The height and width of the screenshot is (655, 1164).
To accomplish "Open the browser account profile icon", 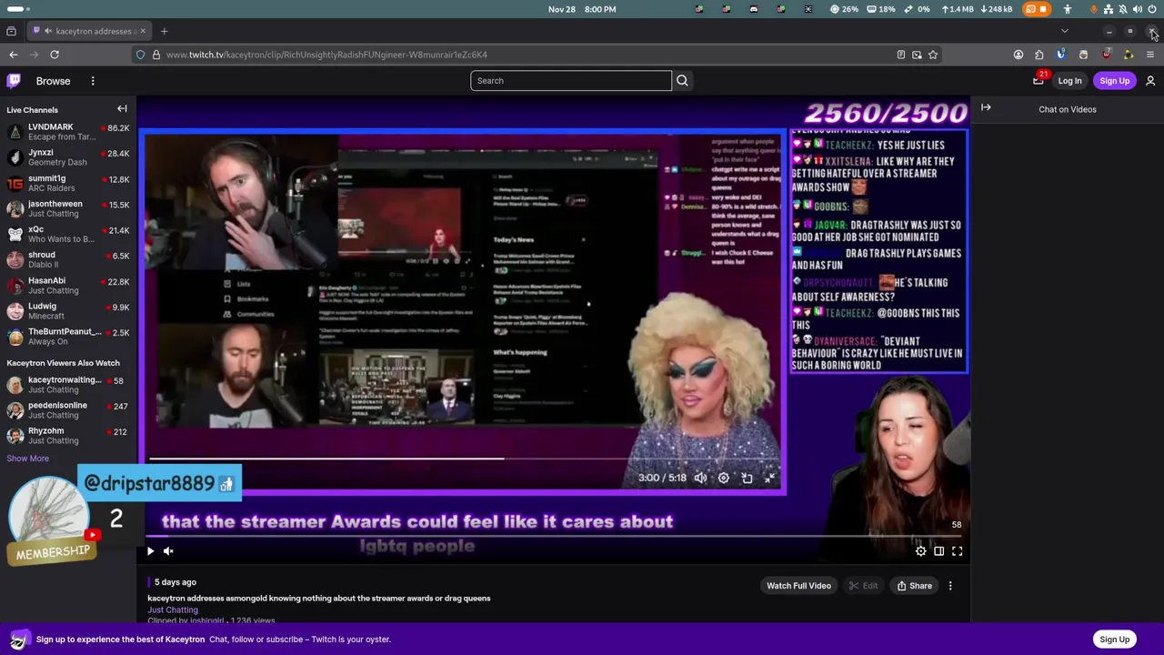I will 1018,55.
